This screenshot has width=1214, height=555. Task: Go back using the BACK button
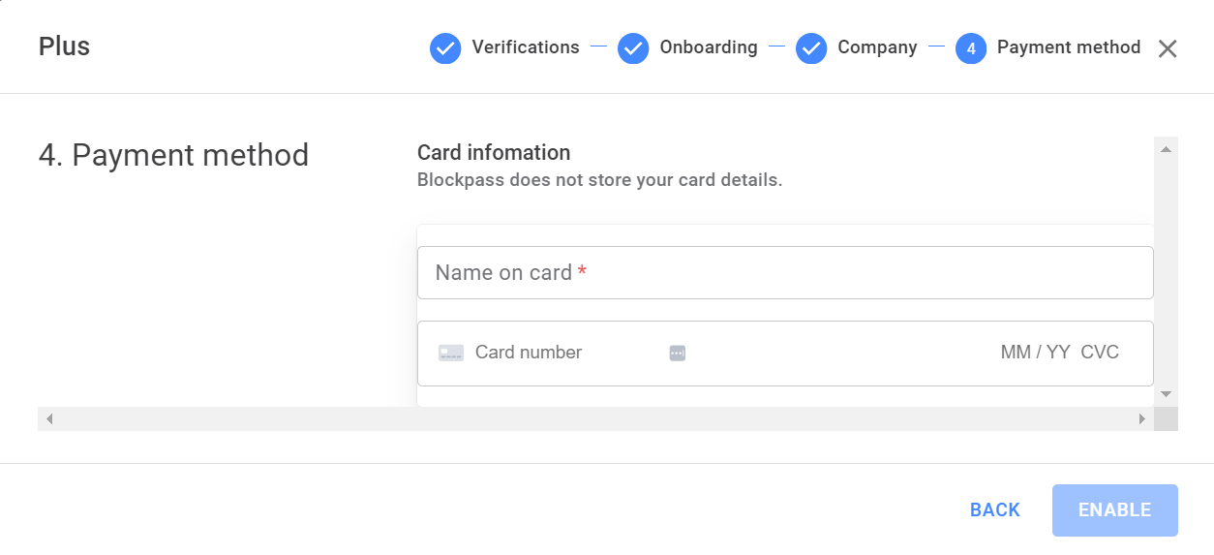[995, 510]
